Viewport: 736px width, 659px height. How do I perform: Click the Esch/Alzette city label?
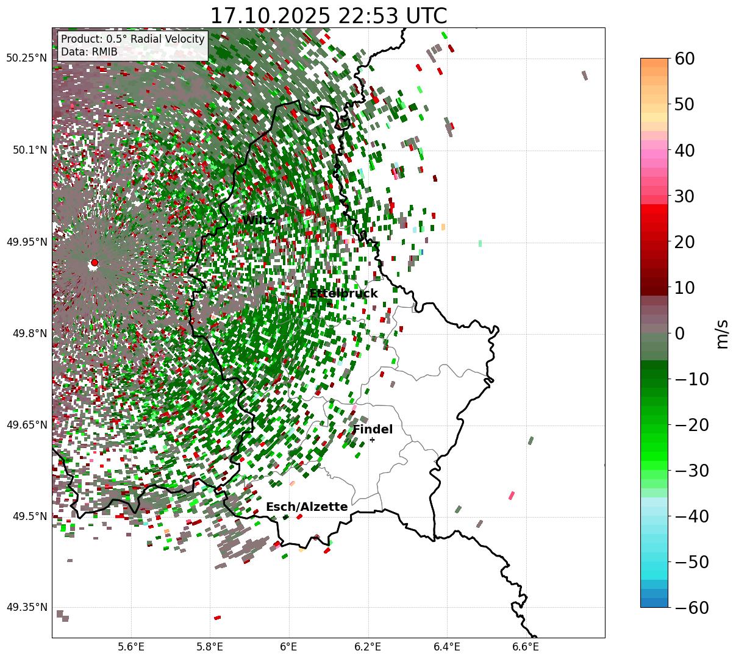pos(307,507)
